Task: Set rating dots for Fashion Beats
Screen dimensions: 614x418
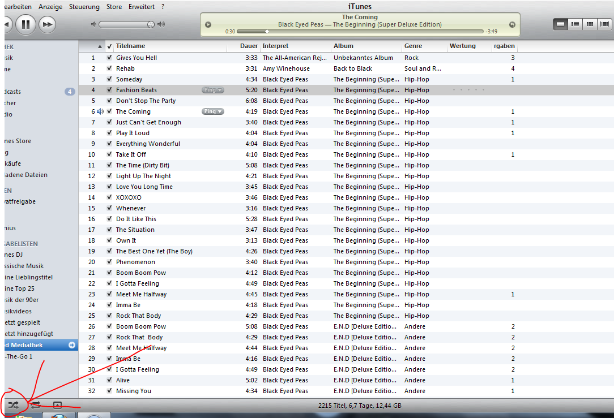Action: click(468, 90)
